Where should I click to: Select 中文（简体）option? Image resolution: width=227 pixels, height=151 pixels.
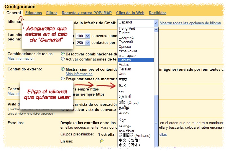point(136,145)
